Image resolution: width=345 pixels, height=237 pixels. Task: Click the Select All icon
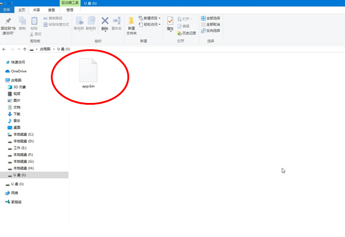pos(203,19)
